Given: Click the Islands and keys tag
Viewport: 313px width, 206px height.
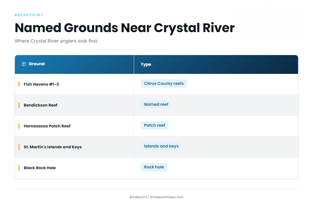Looking at the screenshot, I should pos(161,146).
